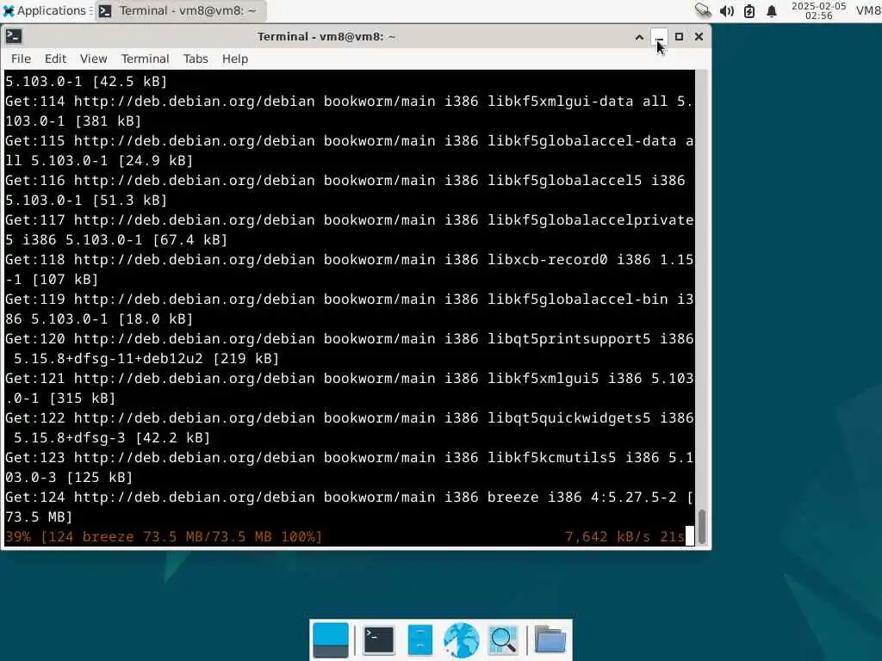This screenshot has height=661, width=882.
Task: Open the Terminal menu
Action: (145, 59)
